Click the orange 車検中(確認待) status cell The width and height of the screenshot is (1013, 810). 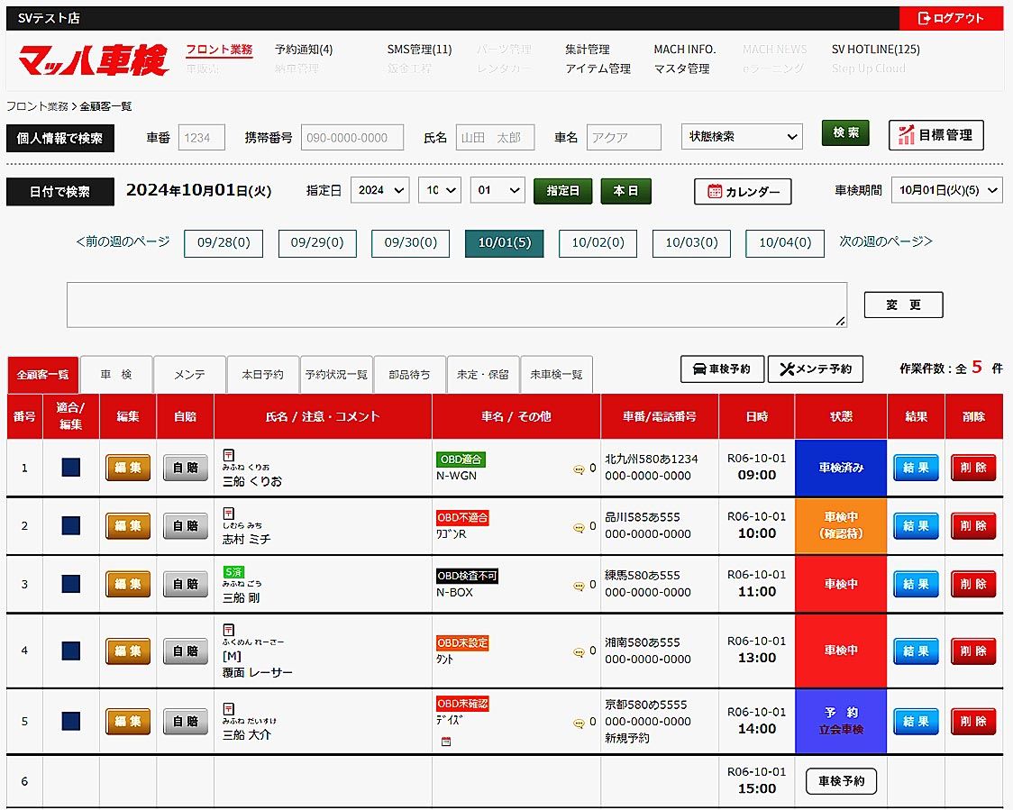click(x=841, y=526)
